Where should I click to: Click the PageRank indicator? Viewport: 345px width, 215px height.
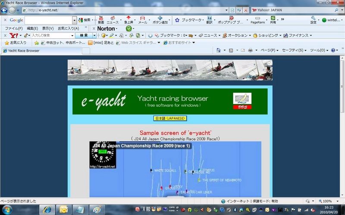(257, 20)
